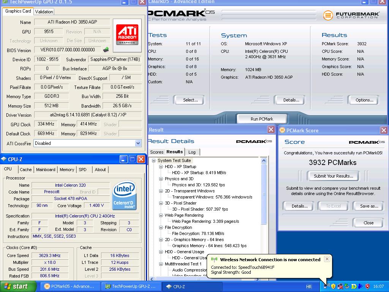
Task: Click the Run PCMark button
Action: pos(262,119)
